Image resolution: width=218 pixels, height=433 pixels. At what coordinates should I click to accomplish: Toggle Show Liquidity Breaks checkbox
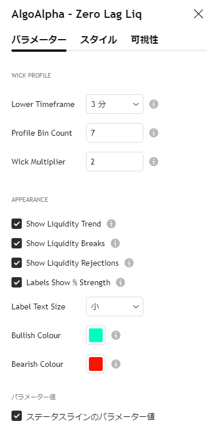click(x=17, y=243)
